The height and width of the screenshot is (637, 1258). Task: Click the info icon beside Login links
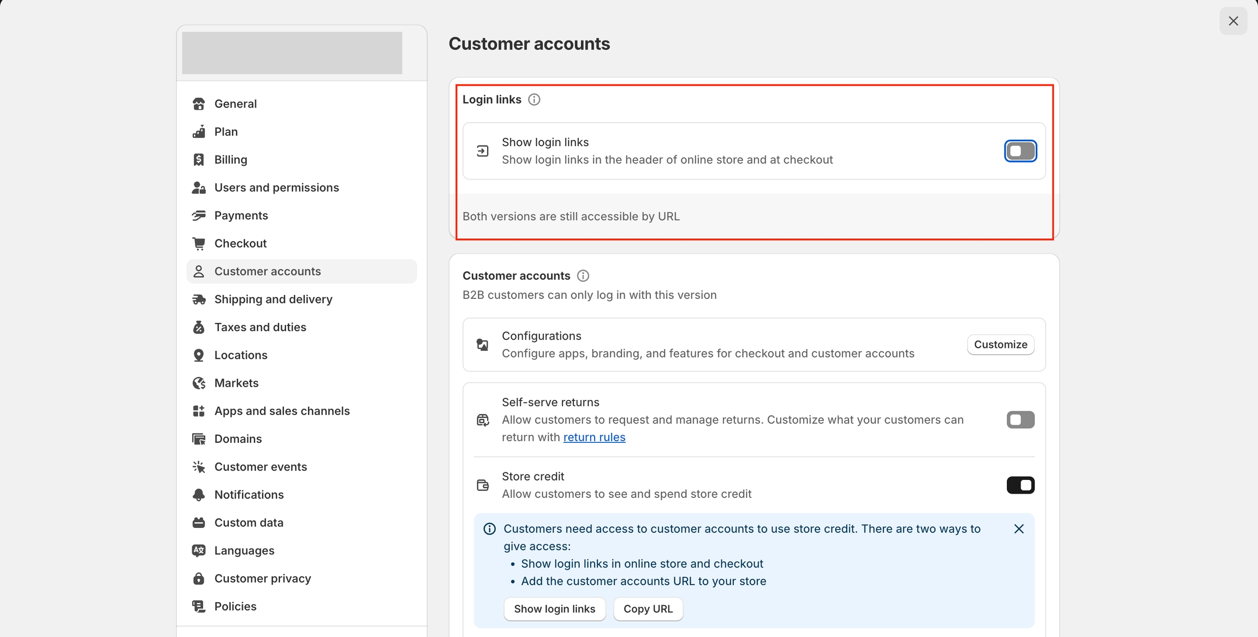pyautogui.click(x=534, y=100)
